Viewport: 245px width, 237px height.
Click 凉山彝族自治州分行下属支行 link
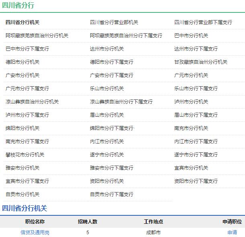pyautogui.click(x=121, y=102)
